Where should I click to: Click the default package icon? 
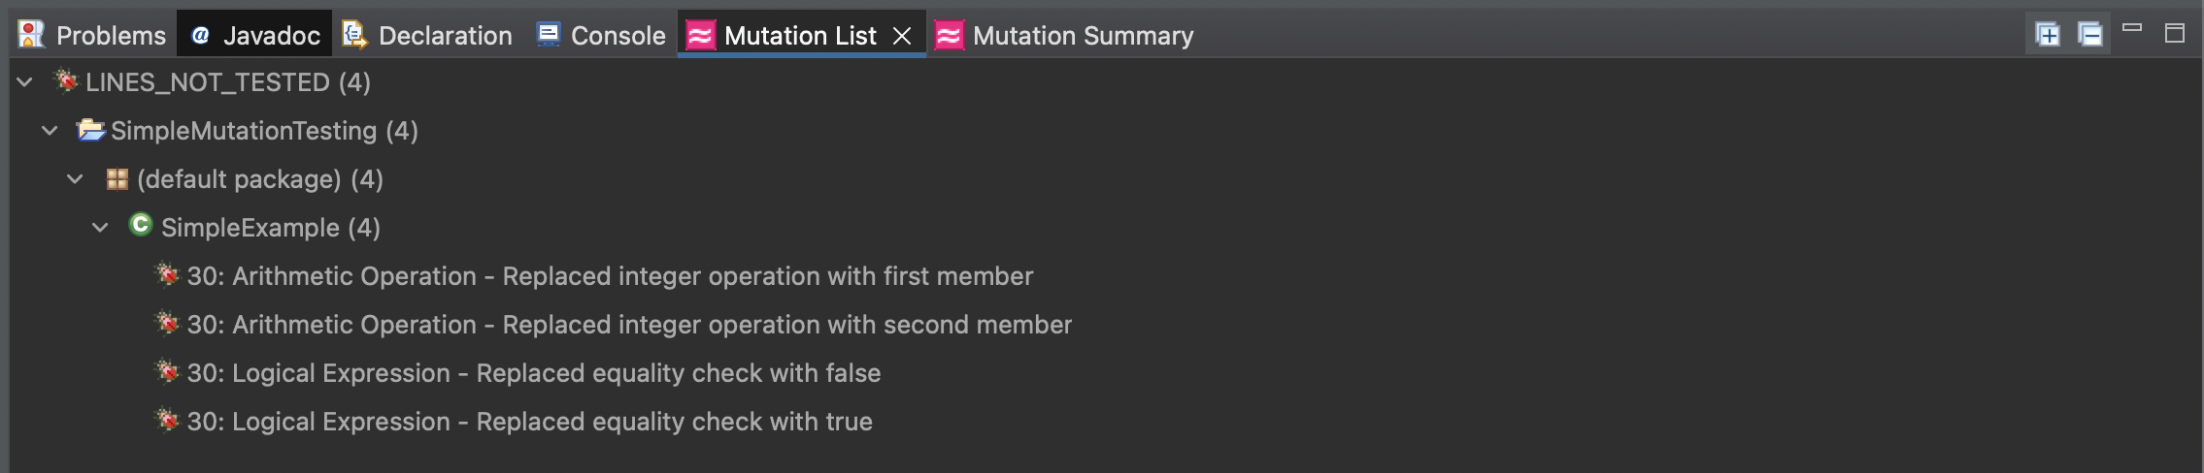click(117, 178)
